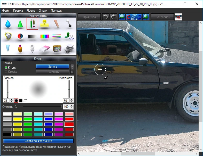
Task: Select the yellow stamp clone tool
Action: click(44, 24)
